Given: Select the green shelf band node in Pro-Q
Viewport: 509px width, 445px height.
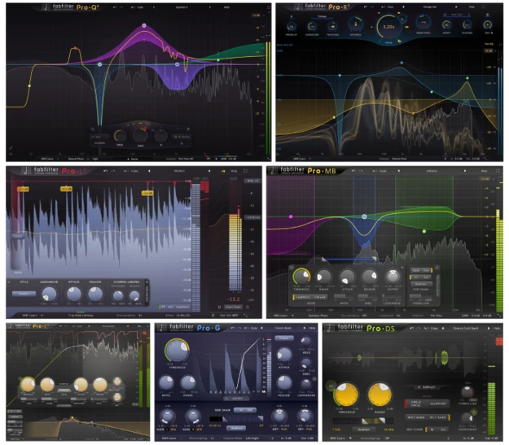Looking at the screenshot, I should [218, 60].
